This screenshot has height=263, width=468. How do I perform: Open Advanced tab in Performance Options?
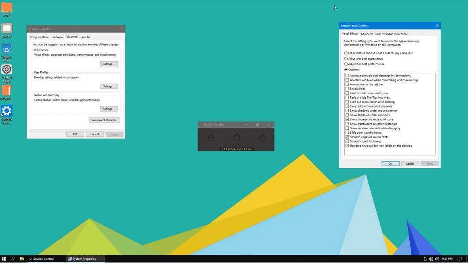click(x=367, y=34)
